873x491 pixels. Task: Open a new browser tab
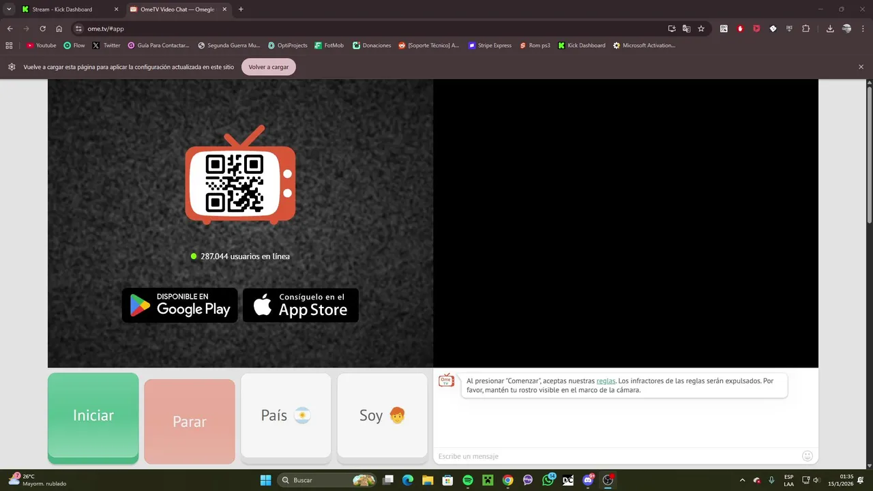tap(241, 10)
